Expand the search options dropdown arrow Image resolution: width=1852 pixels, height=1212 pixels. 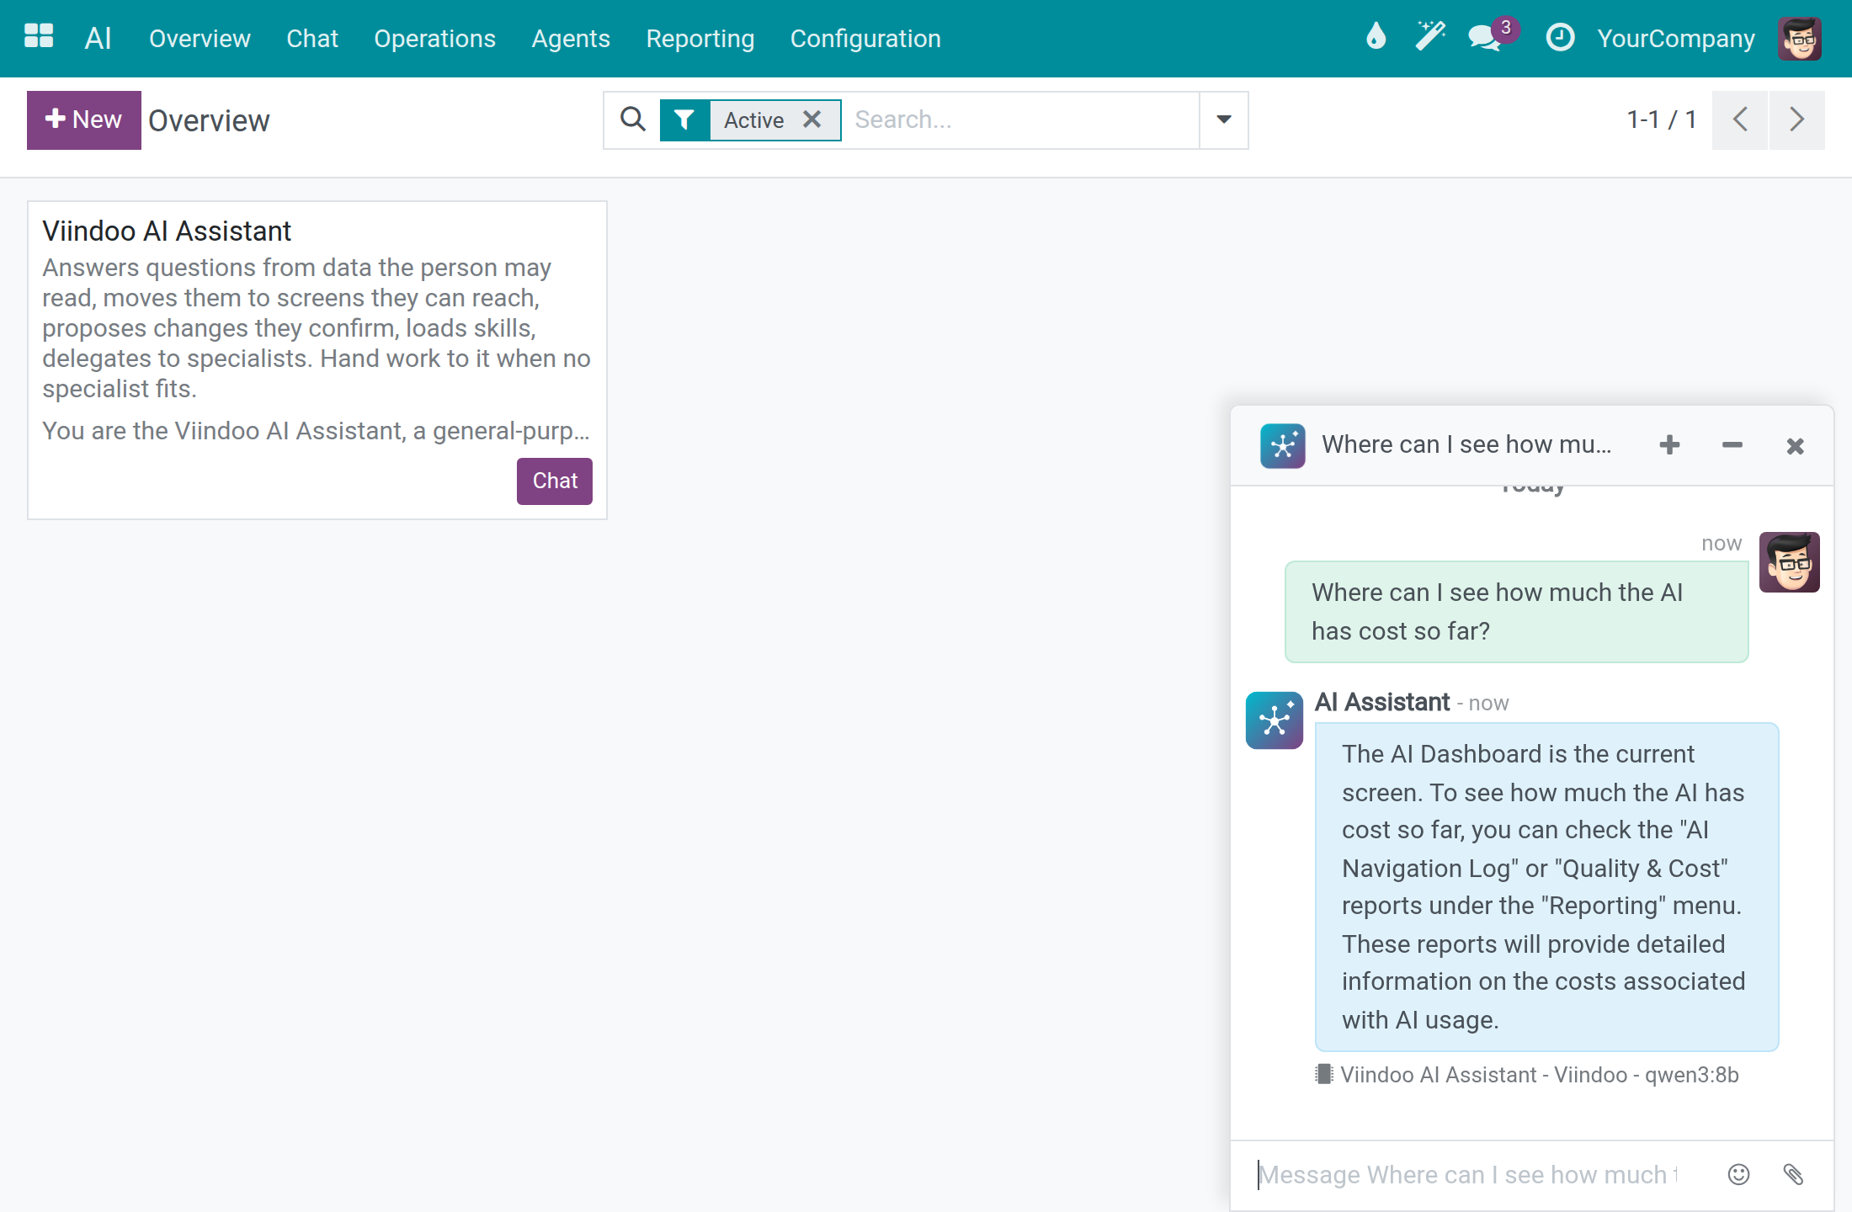[x=1224, y=120]
